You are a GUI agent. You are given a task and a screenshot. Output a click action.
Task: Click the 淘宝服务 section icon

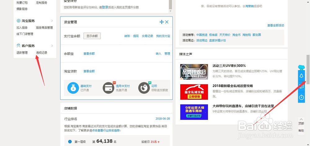click(18, 21)
